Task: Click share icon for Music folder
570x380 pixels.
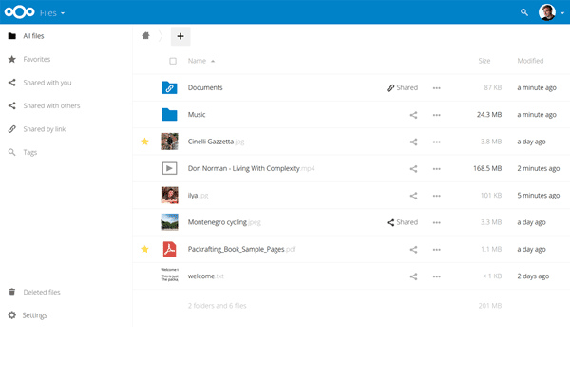Action: coord(413,115)
